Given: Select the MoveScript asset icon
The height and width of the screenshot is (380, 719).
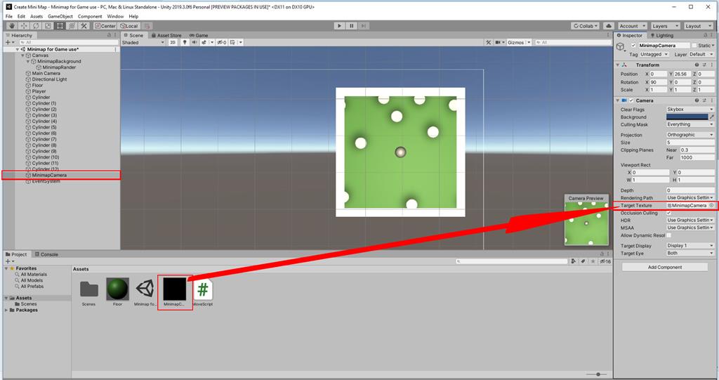Looking at the screenshot, I should click(203, 289).
